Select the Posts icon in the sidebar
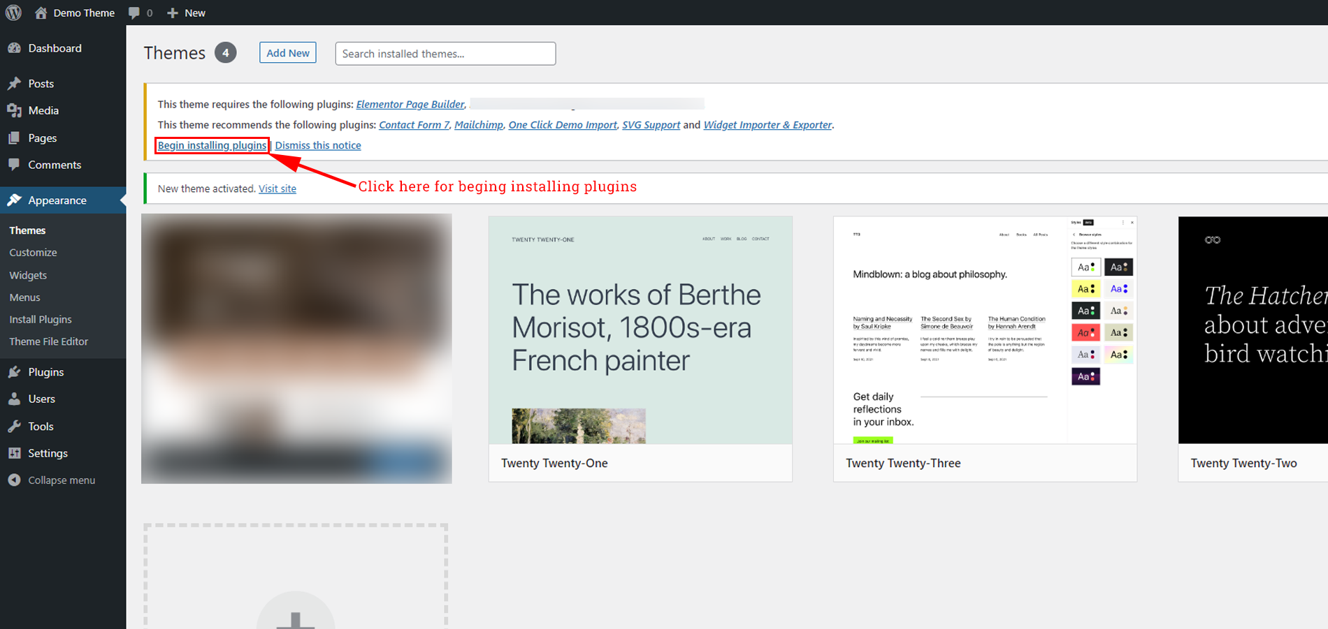 pos(15,83)
